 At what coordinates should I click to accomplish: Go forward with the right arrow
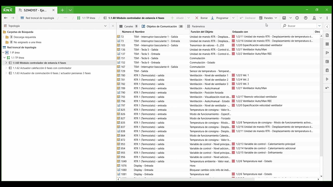(x=12, y=18)
